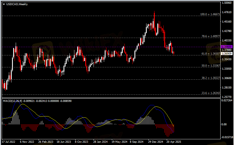Select the 23.6 = 1.26342 Fibonacci label
The image size is (234, 145).
tap(211, 93)
